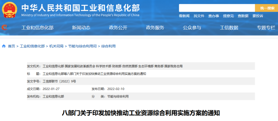This screenshot has width=278, height=121.
Task: Open the 要投诉 quick link
Action: (258, 16)
